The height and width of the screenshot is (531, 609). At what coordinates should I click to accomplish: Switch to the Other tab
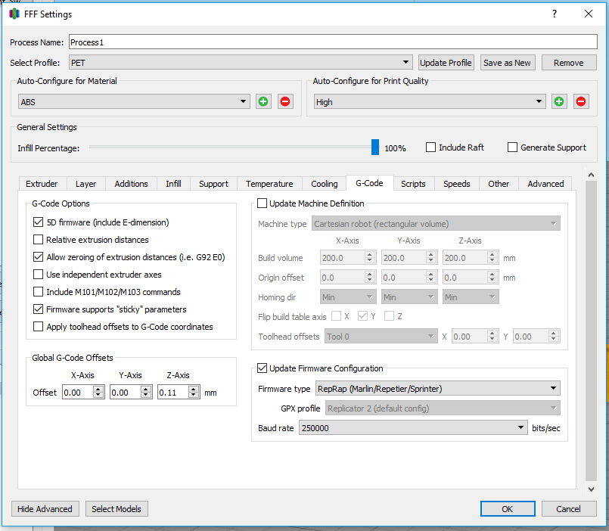(499, 184)
